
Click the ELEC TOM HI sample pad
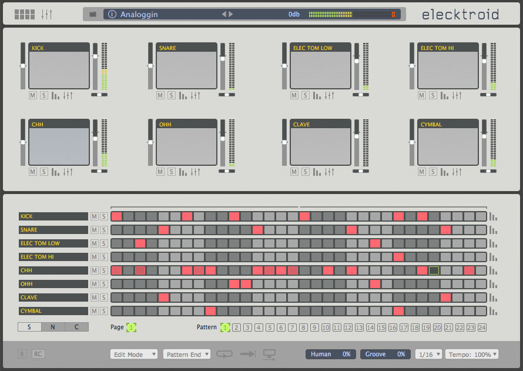click(445, 69)
